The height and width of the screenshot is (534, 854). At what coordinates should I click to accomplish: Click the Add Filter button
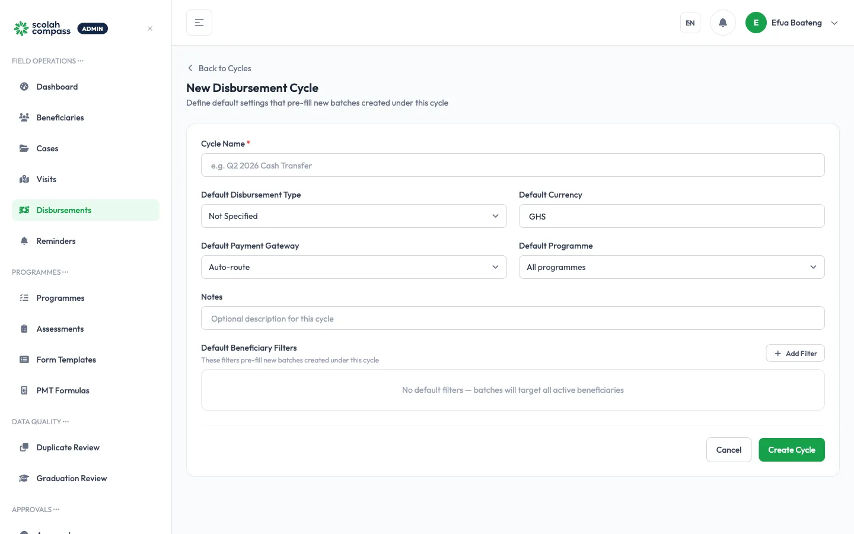click(x=795, y=353)
